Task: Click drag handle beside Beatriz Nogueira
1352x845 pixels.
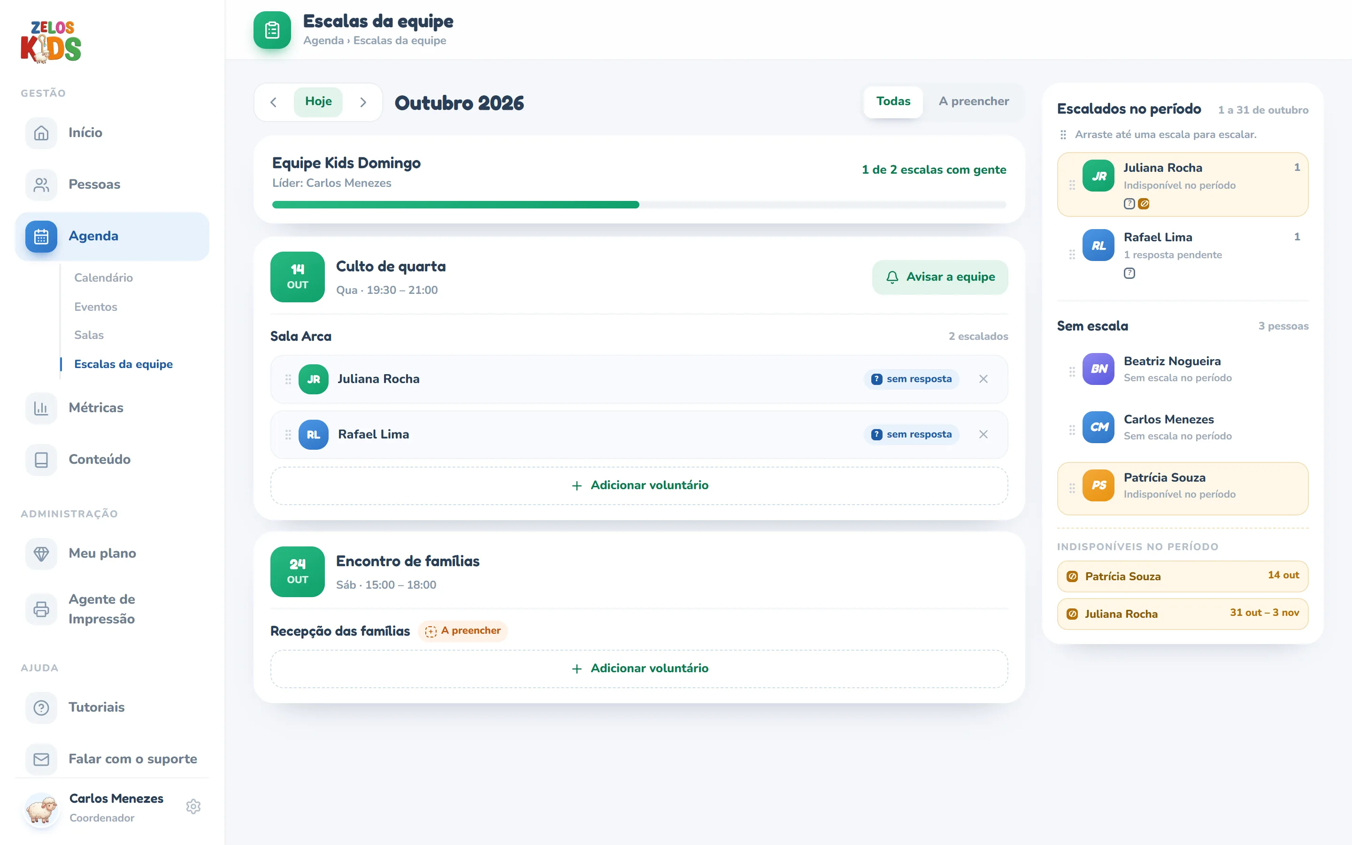Action: (1072, 371)
